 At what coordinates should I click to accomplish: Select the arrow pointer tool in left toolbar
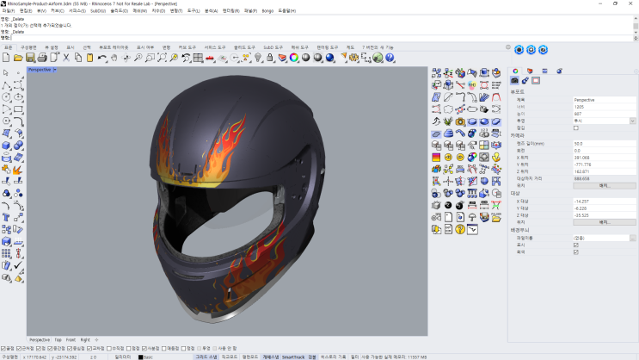(6, 73)
